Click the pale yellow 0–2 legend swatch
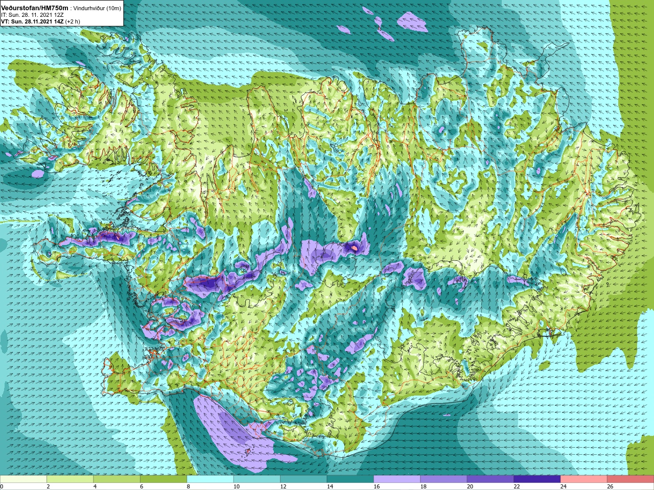The width and height of the screenshot is (654, 490). click(24, 479)
